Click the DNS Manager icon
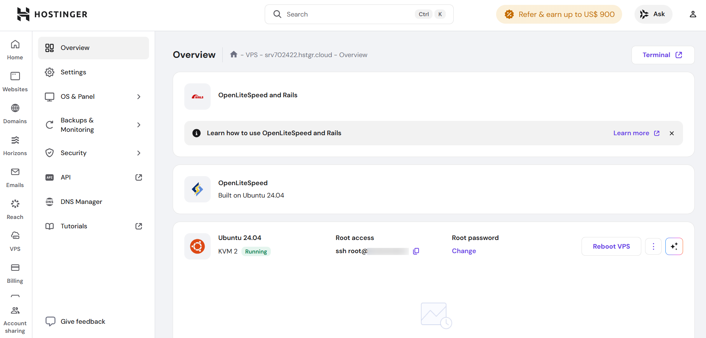Screen dimensions: 706x338 (50, 202)
